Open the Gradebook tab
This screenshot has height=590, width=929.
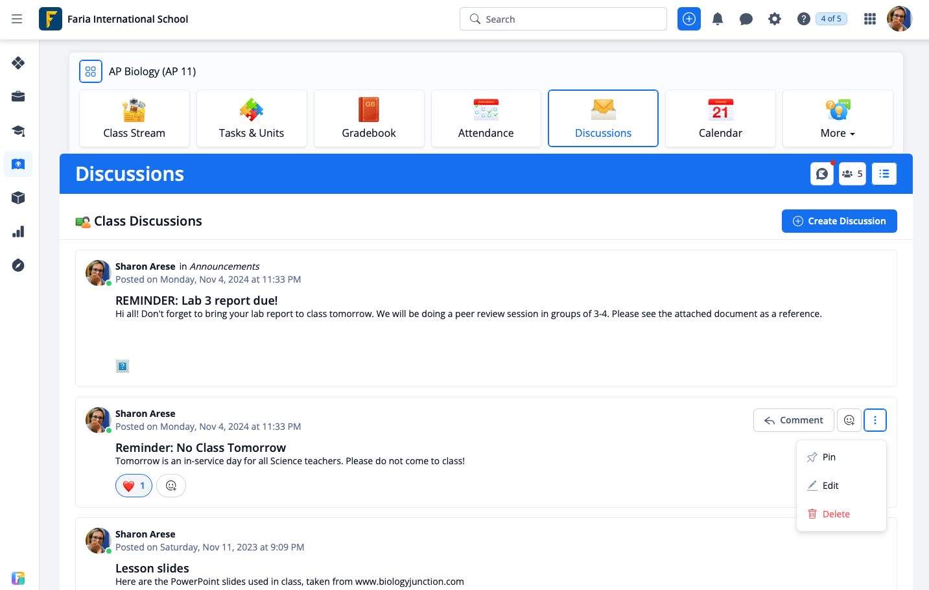(x=369, y=119)
